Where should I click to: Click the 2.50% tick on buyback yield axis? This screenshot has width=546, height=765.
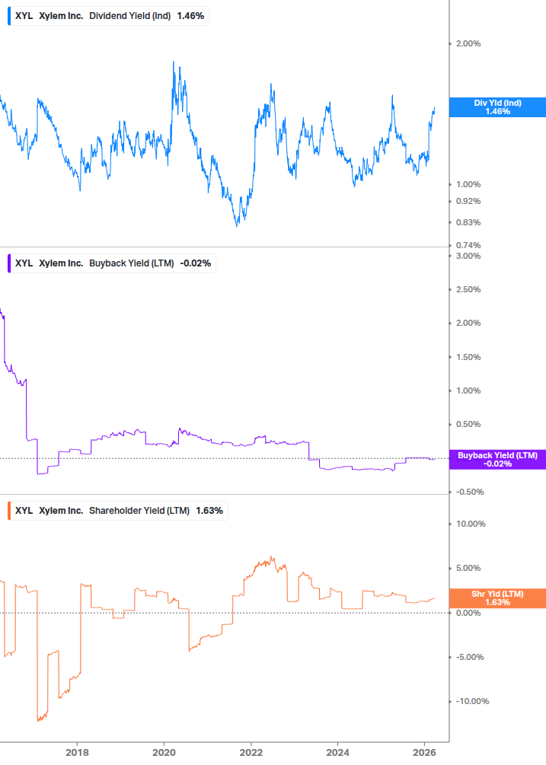click(468, 289)
